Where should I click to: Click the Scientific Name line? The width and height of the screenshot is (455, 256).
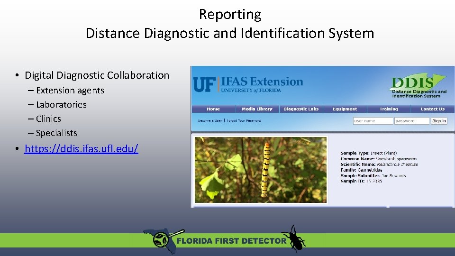(379, 165)
